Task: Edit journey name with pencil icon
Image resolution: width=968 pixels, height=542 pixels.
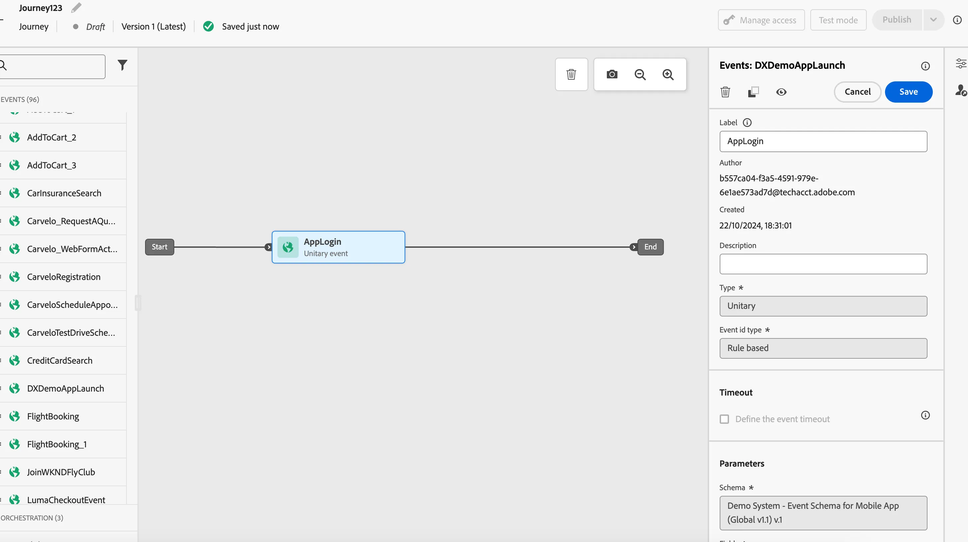Action: (x=76, y=8)
